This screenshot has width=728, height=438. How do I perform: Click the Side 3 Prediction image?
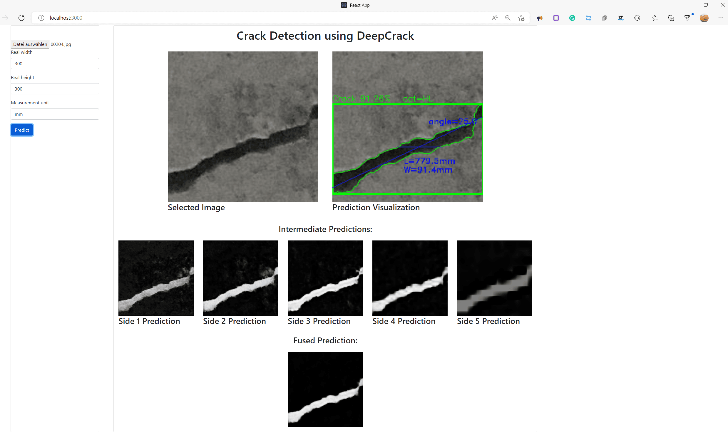click(325, 278)
